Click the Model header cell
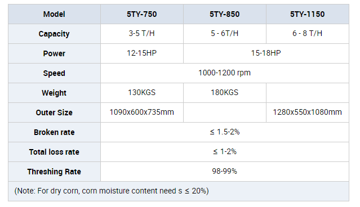 54,14
